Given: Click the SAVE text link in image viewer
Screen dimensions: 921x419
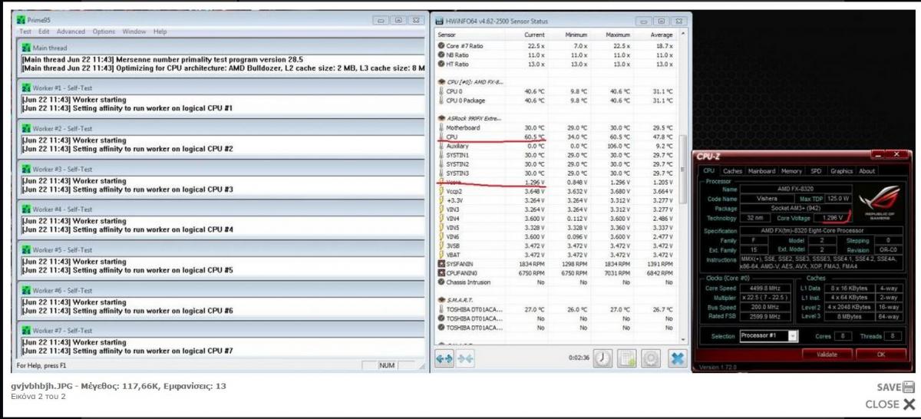Looking at the screenshot, I should click(890, 388).
